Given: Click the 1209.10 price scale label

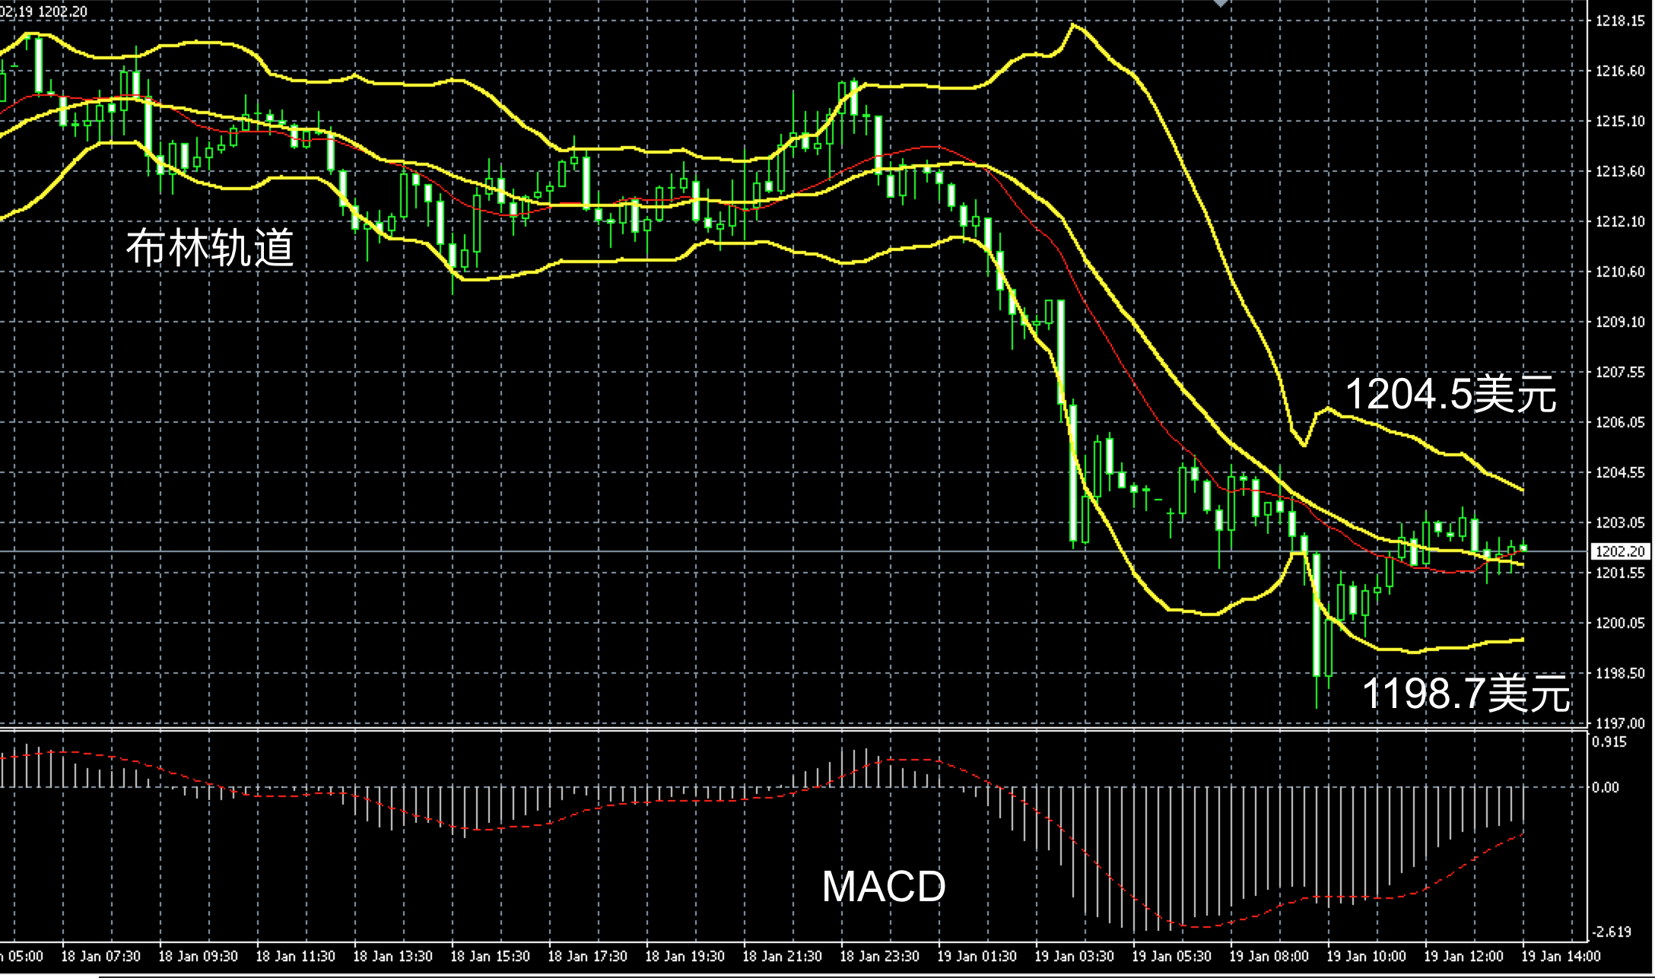Looking at the screenshot, I should point(1620,322).
